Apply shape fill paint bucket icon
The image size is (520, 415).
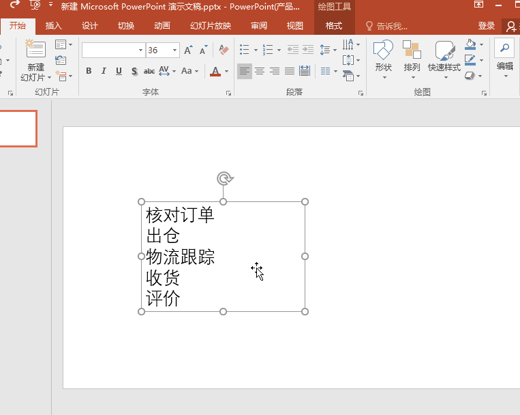click(470, 44)
